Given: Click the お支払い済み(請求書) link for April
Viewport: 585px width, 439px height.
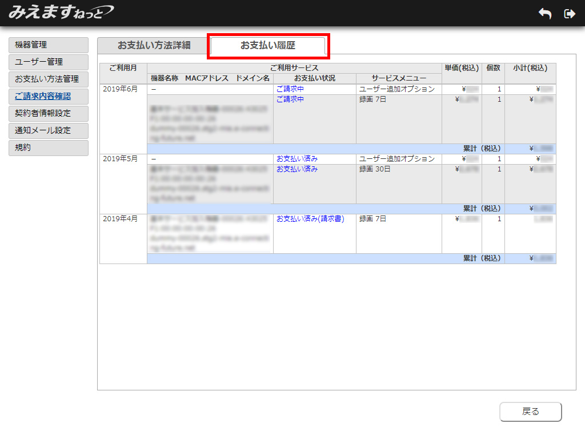Looking at the screenshot, I should point(310,219).
